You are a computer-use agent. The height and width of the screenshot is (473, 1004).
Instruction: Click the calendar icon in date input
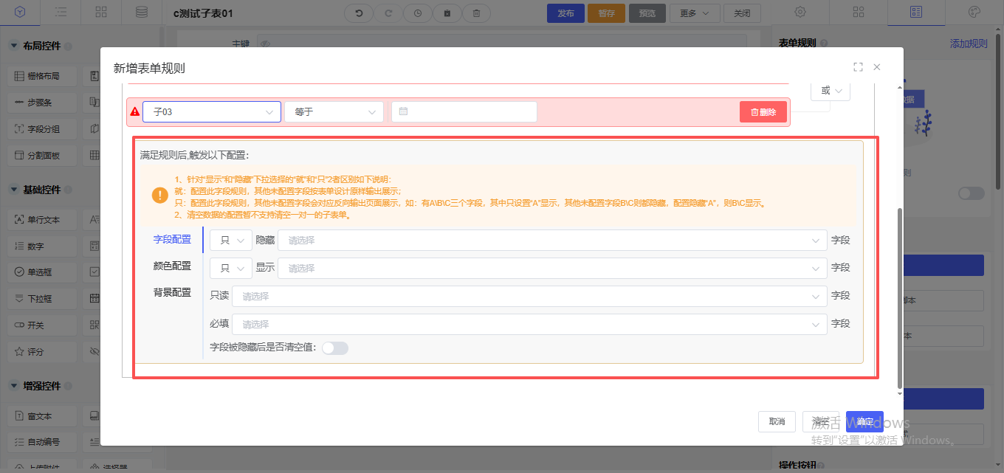click(x=403, y=111)
